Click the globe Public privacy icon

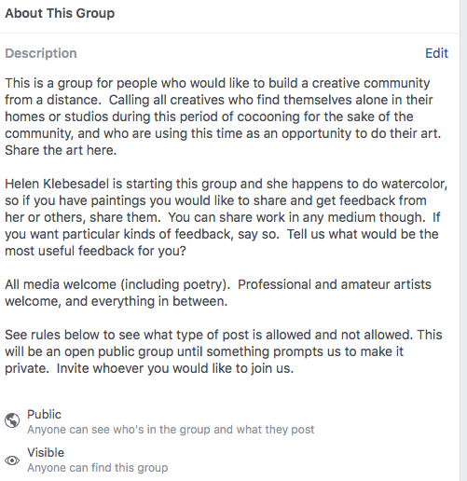[12, 420]
